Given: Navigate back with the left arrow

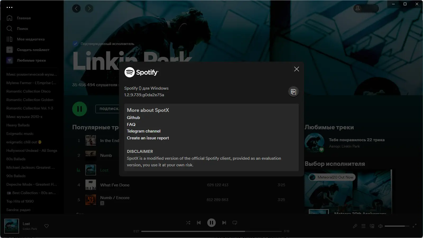Looking at the screenshot, I should tap(76, 8).
